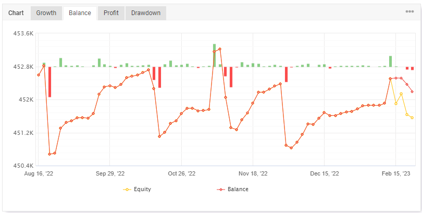Image resolution: width=422 pixels, height=213 pixels.
Task: Select the last red Balance data point
Action: [x=412, y=92]
